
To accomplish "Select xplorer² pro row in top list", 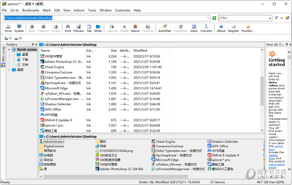I will coord(104,126).
